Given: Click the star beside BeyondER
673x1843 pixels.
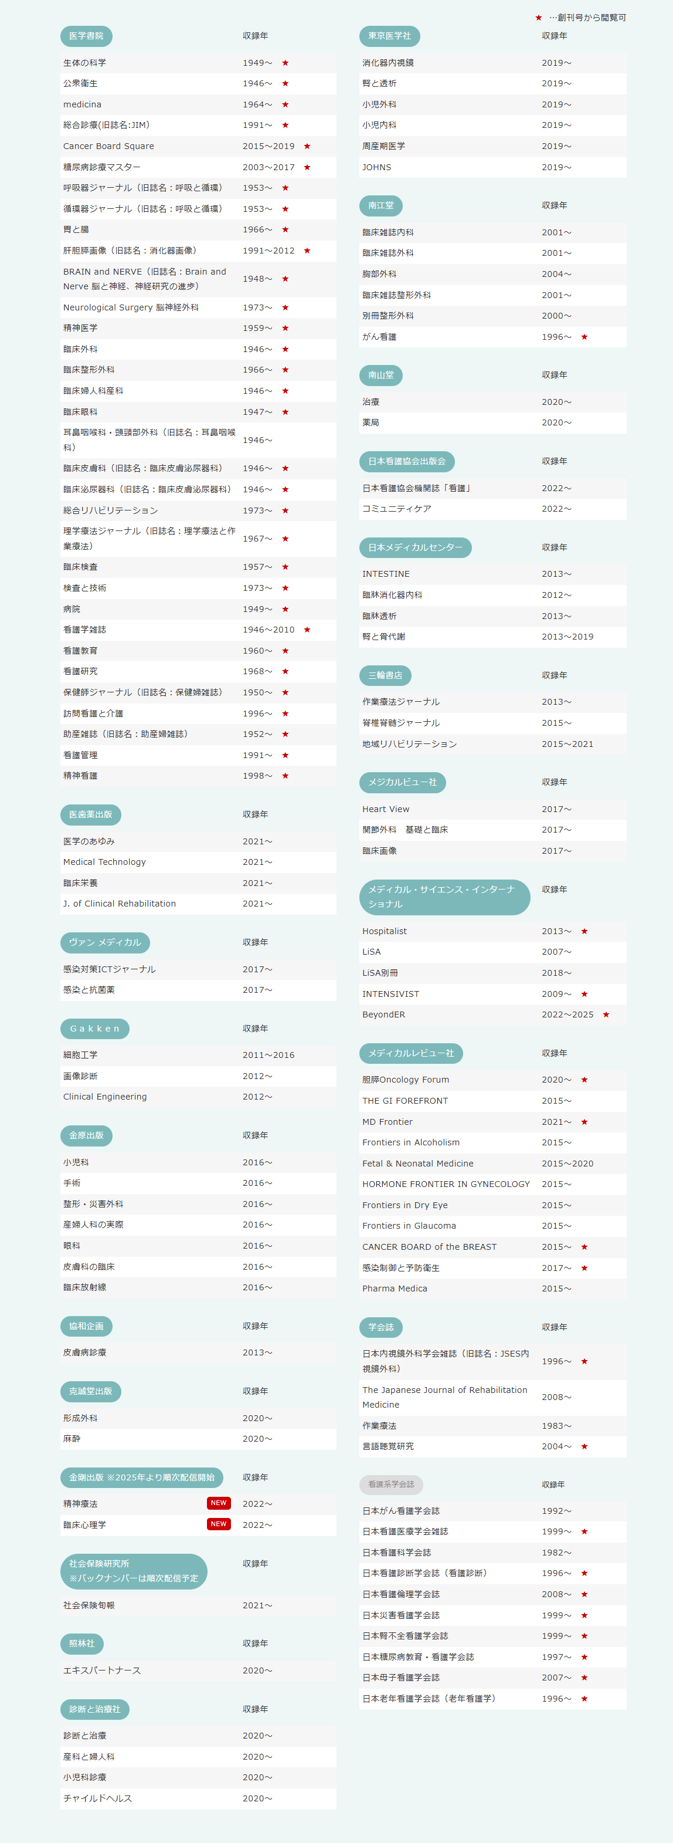Looking at the screenshot, I should point(606,1015).
